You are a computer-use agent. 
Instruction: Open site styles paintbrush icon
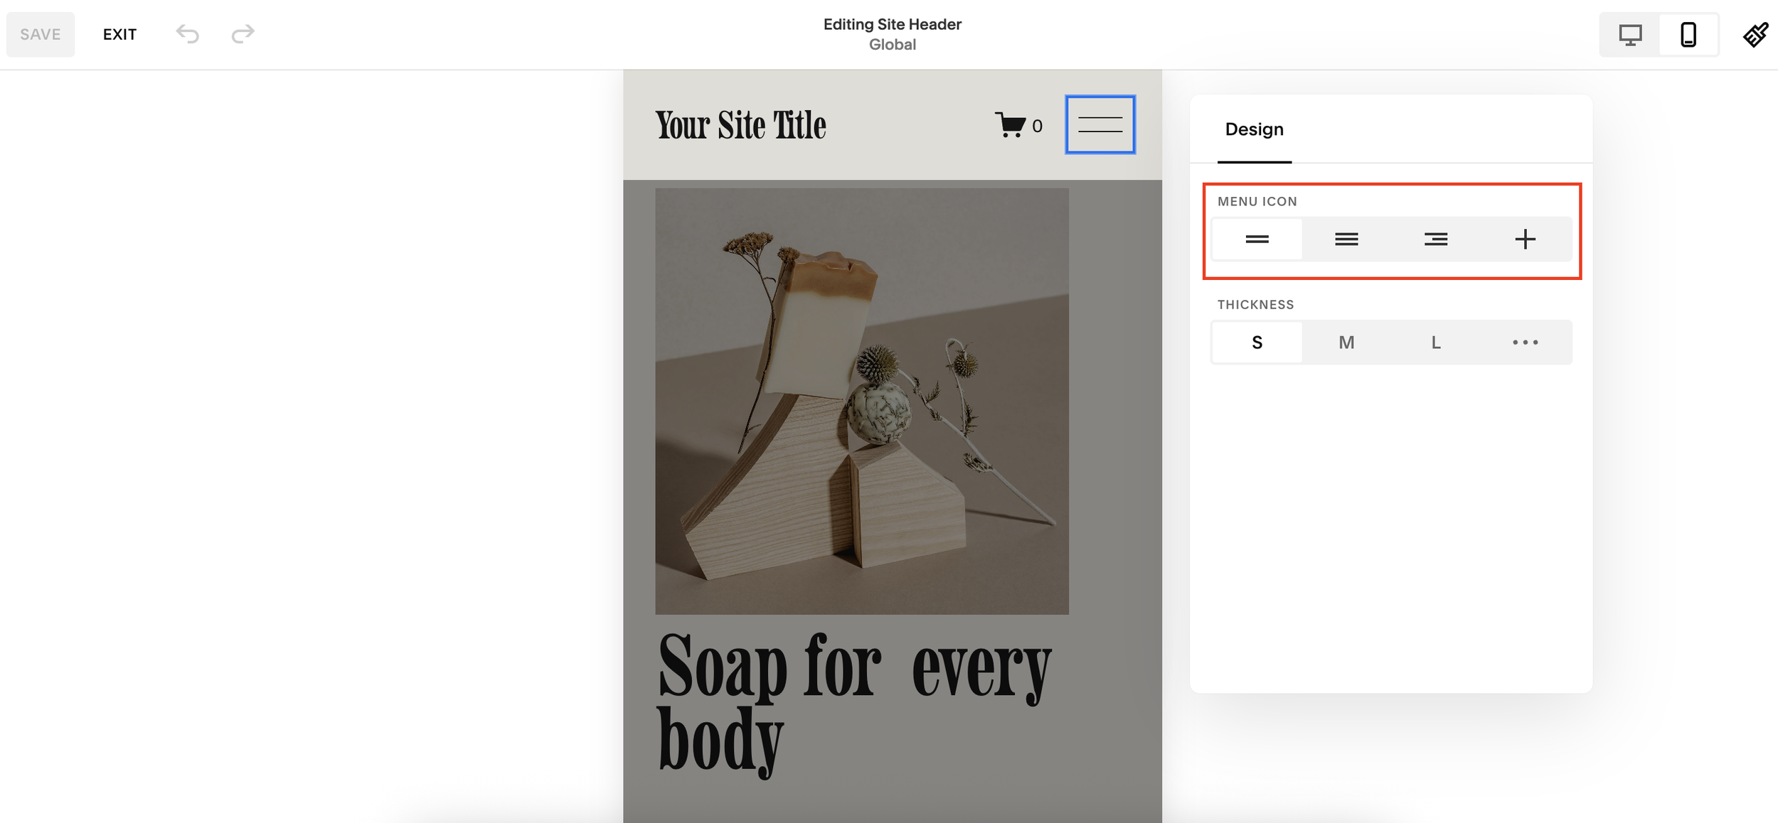point(1755,34)
